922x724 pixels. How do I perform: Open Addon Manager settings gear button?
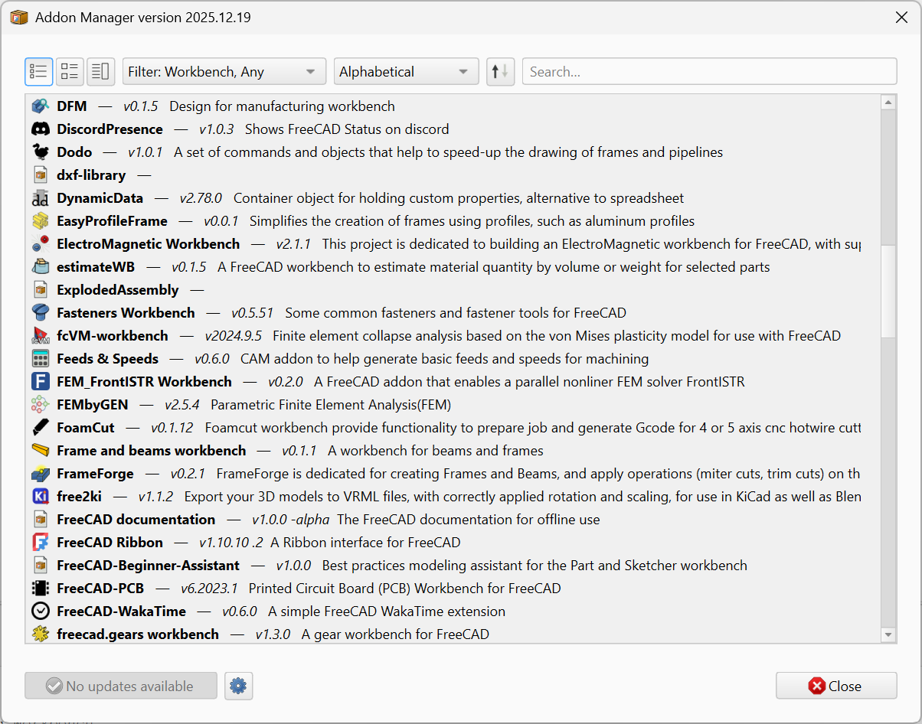238,686
